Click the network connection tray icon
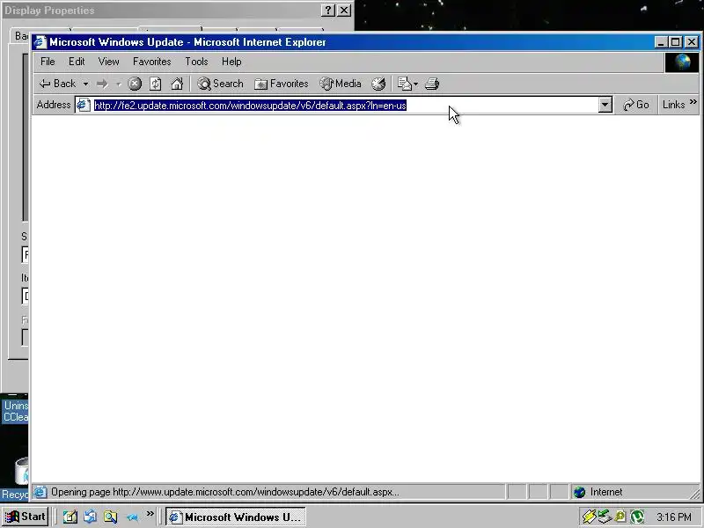Image resolution: width=704 pixels, height=528 pixels. point(605,517)
